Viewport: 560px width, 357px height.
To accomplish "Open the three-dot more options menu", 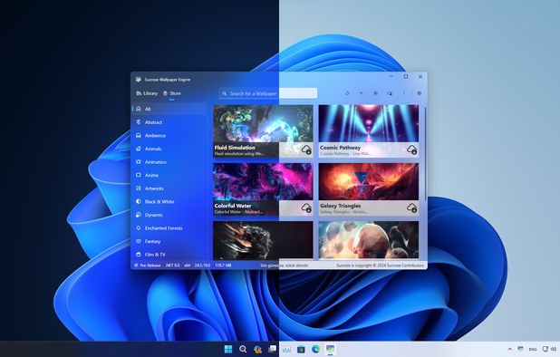I will [404, 93].
